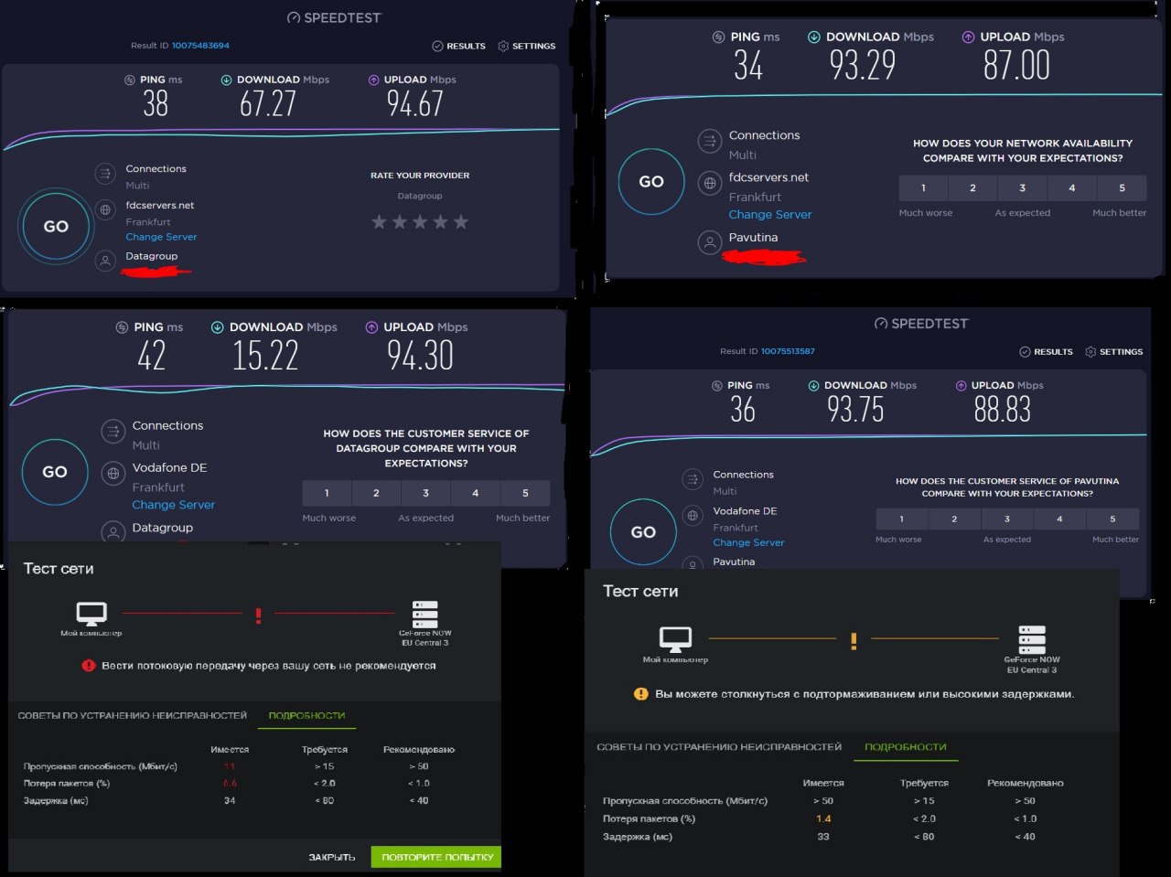
Task: Click the user icon next to Pavutina in 93.29 panel
Action: click(709, 242)
